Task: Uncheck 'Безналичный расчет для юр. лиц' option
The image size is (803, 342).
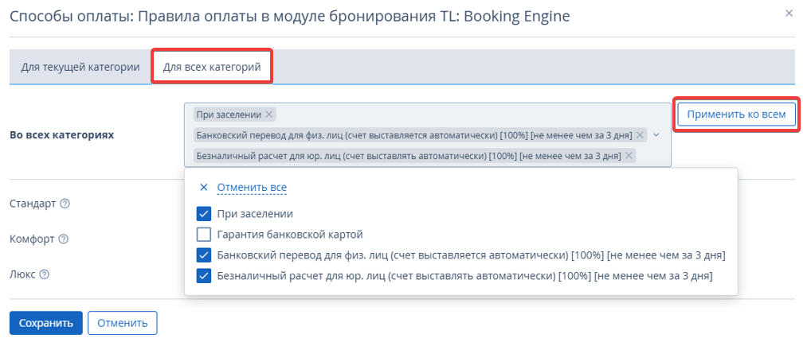Action: [x=204, y=276]
